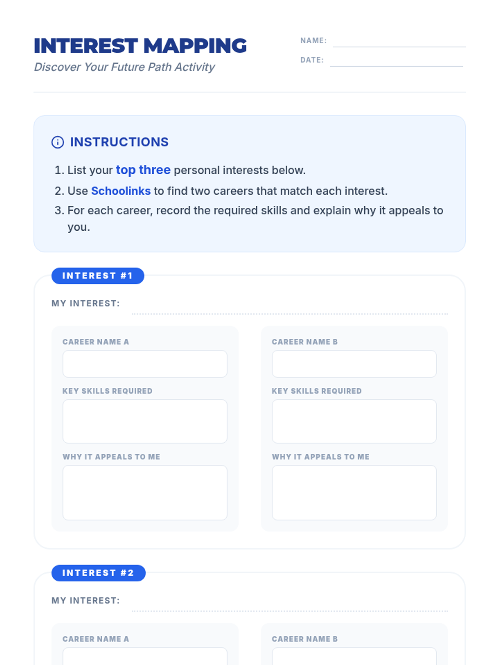499x665 pixels.
Task: Click the 'top three' highlighted text
Action: [x=143, y=170]
